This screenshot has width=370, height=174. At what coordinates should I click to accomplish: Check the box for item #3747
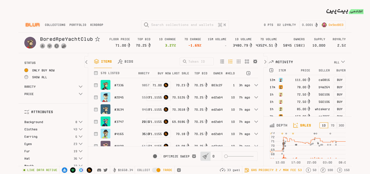(x=96, y=122)
